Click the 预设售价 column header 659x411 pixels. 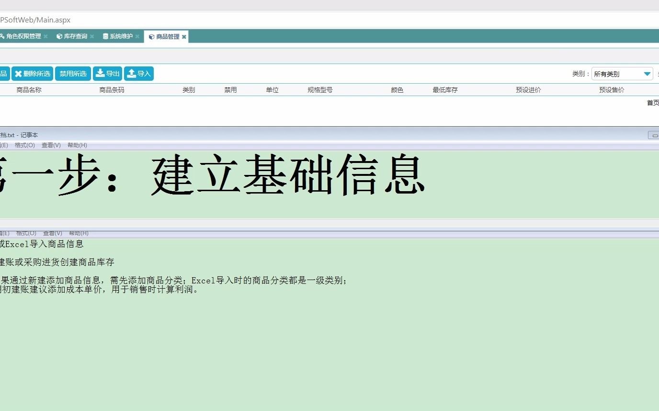point(612,90)
